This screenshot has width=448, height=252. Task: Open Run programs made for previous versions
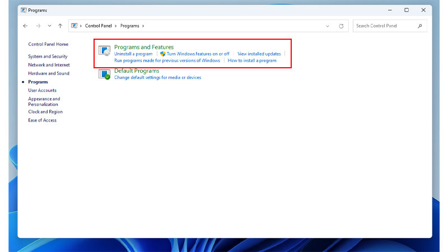click(x=167, y=60)
